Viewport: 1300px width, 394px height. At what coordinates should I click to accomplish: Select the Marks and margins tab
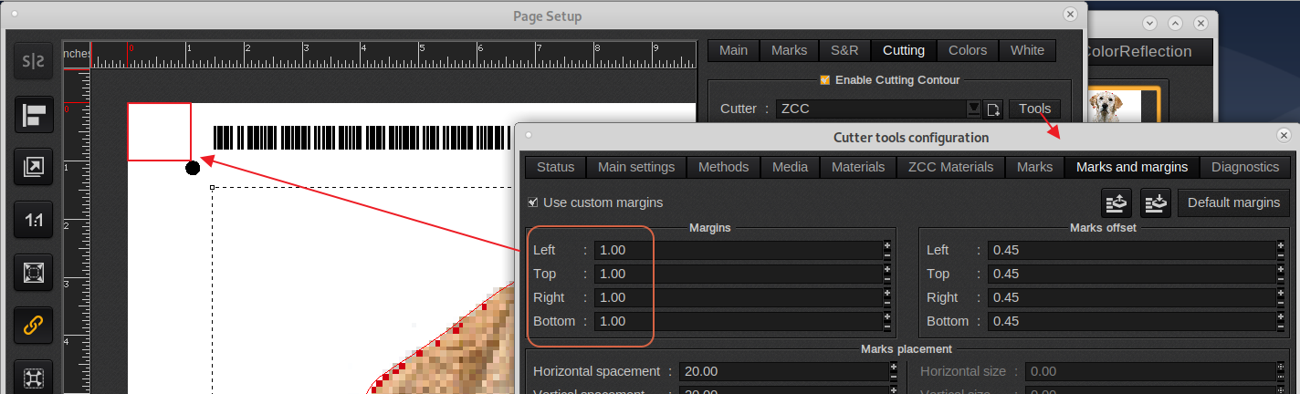[1132, 167]
